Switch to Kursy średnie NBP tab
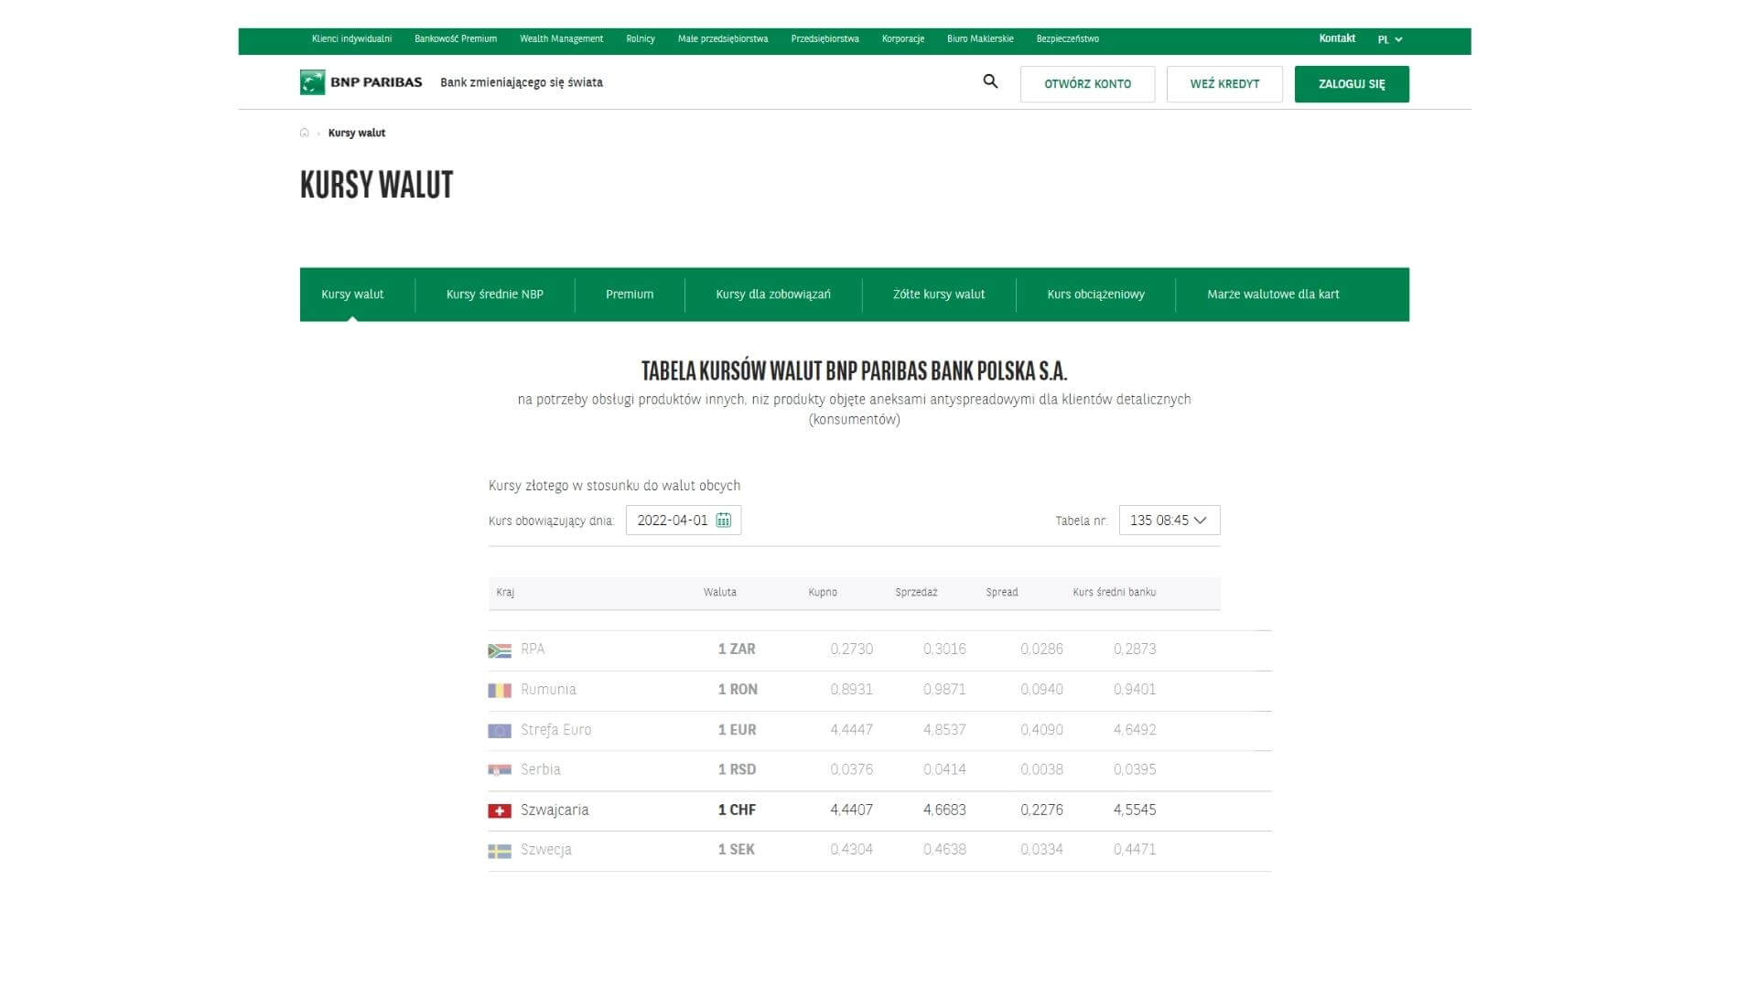Image resolution: width=1757 pixels, height=988 pixels. pos(495,294)
